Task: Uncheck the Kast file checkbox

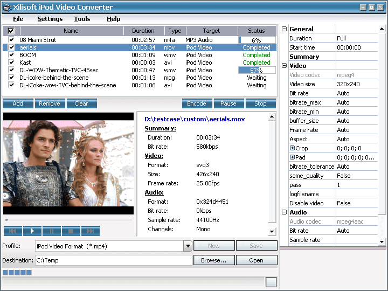Action: click(x=11, y=63)
